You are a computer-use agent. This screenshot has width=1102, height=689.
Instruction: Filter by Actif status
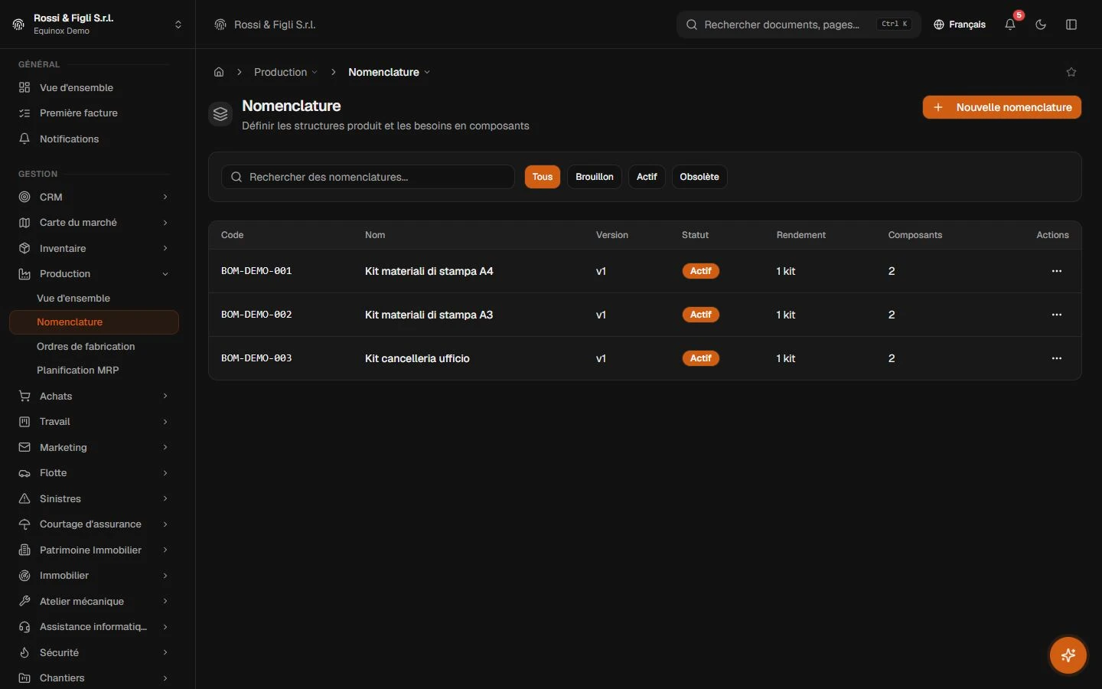click(647, 177)
